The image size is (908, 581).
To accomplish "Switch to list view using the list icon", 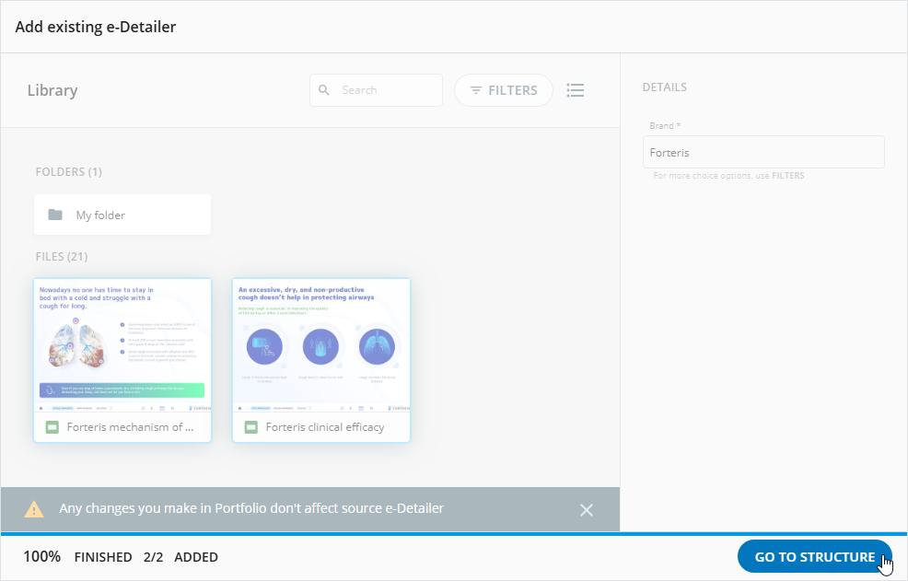I will pos(576,90).
